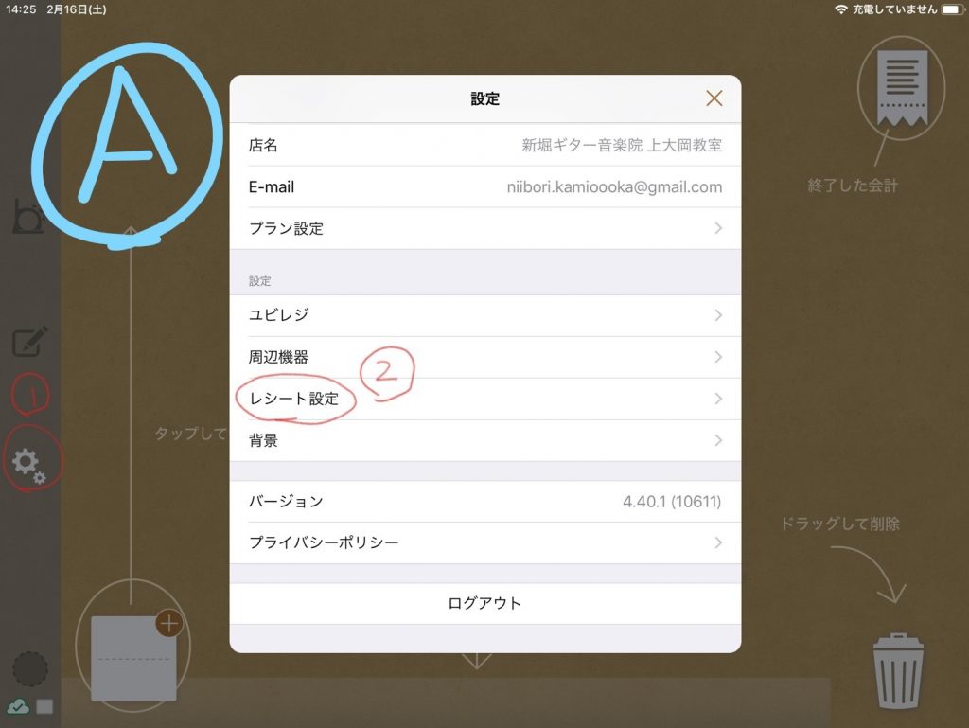Open レシート設定 menu item
Image resolution: width=969 pixels, height=728 pixels.
(x=294, y=399)
